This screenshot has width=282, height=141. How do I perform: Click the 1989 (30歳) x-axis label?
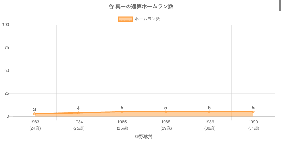209,125
